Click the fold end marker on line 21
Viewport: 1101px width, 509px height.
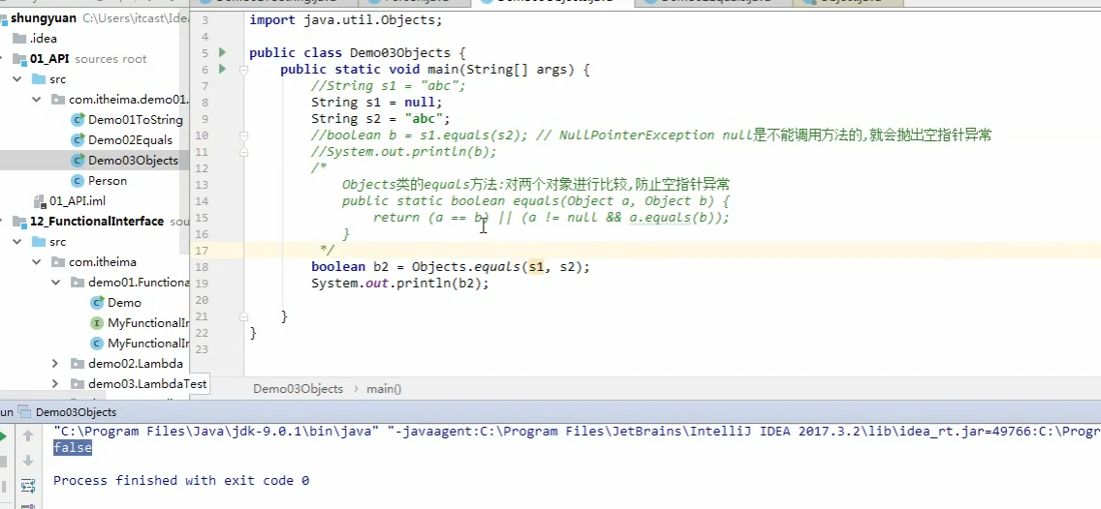coord(243,316)
